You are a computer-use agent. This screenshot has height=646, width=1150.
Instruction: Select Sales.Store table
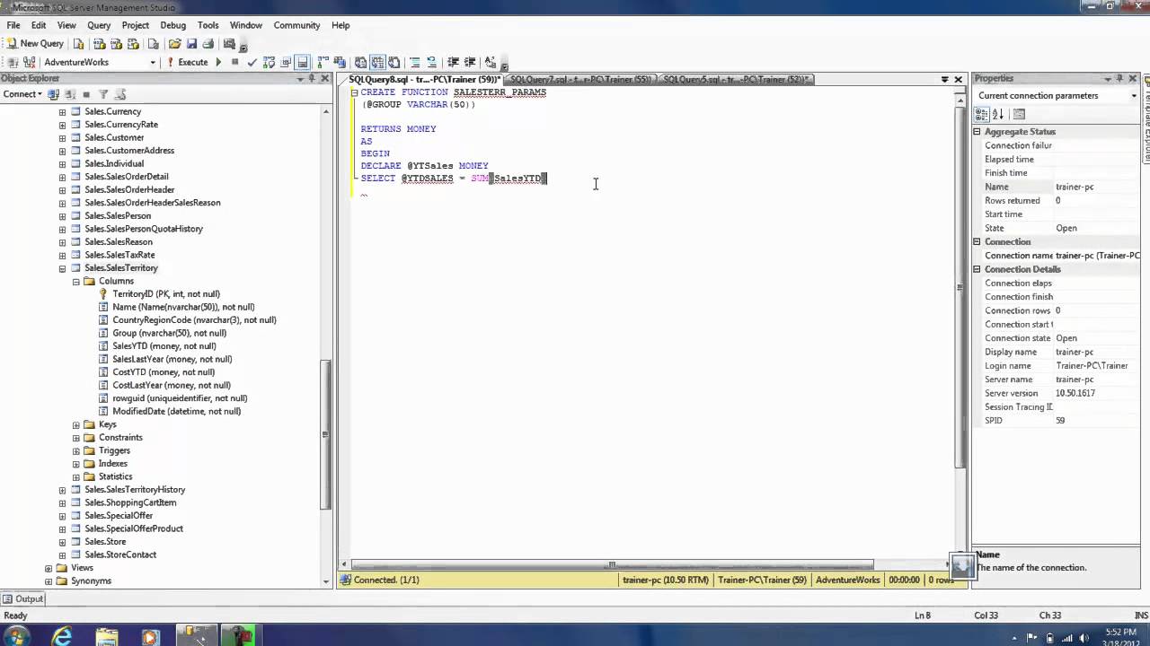click(x=105, y=542)
